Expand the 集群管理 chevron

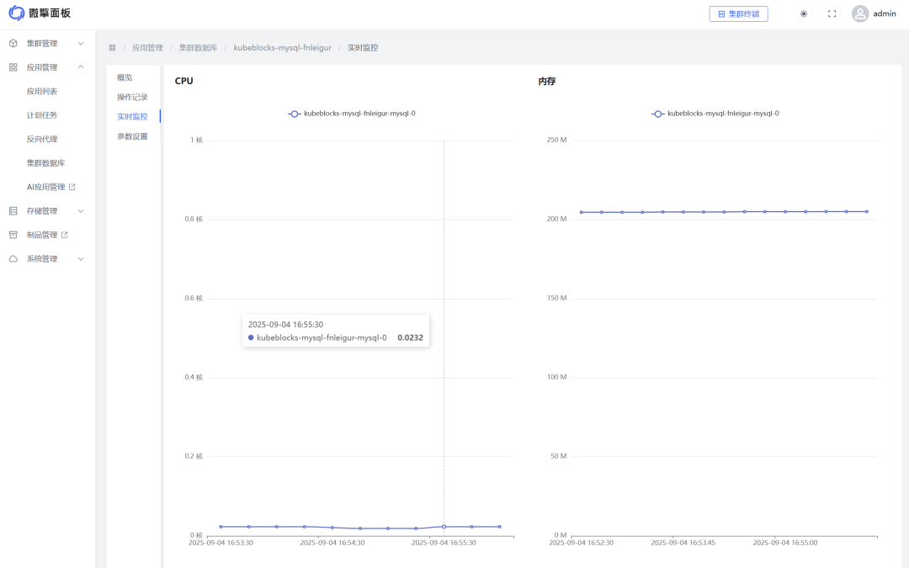click(81, 44)
